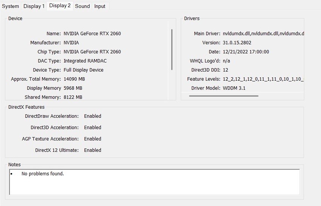This screenshot has width=321, height=206.
Task: Click driver version '31.0.15.2802'
Action: tap(237, 42)
